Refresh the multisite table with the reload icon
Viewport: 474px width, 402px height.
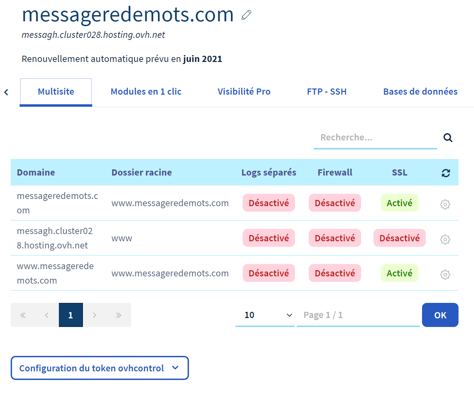tap(446, 173)
